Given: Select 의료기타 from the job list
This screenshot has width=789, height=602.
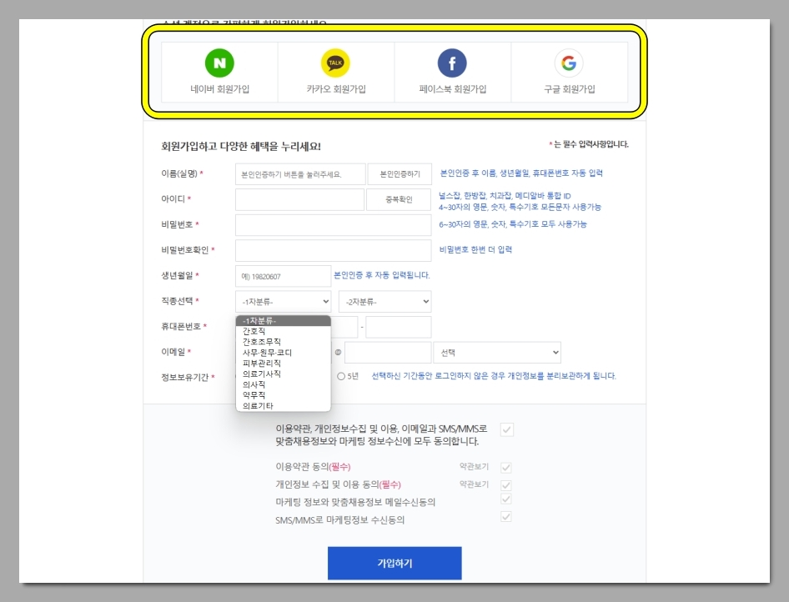Looking at the screenshot, I should pos(284,405).
